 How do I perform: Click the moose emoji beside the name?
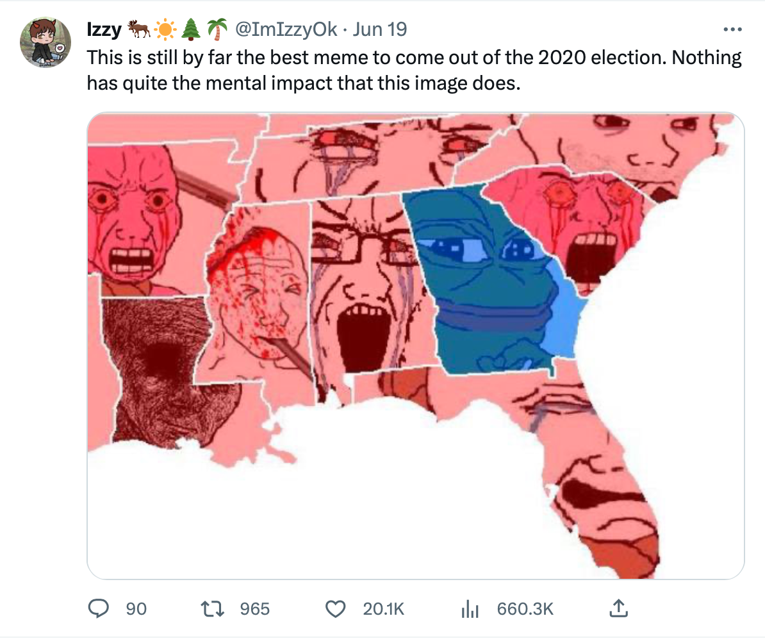coord(138,29)
